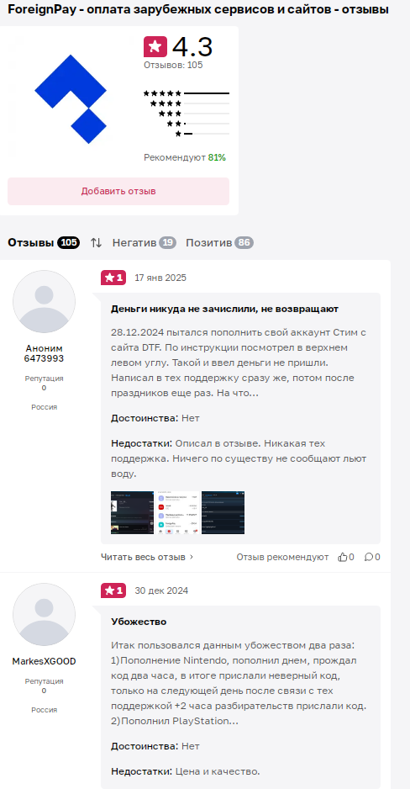Open first attached screenshot thumbnail
Viewport: 410px width, 789px height.
point(132,513)
